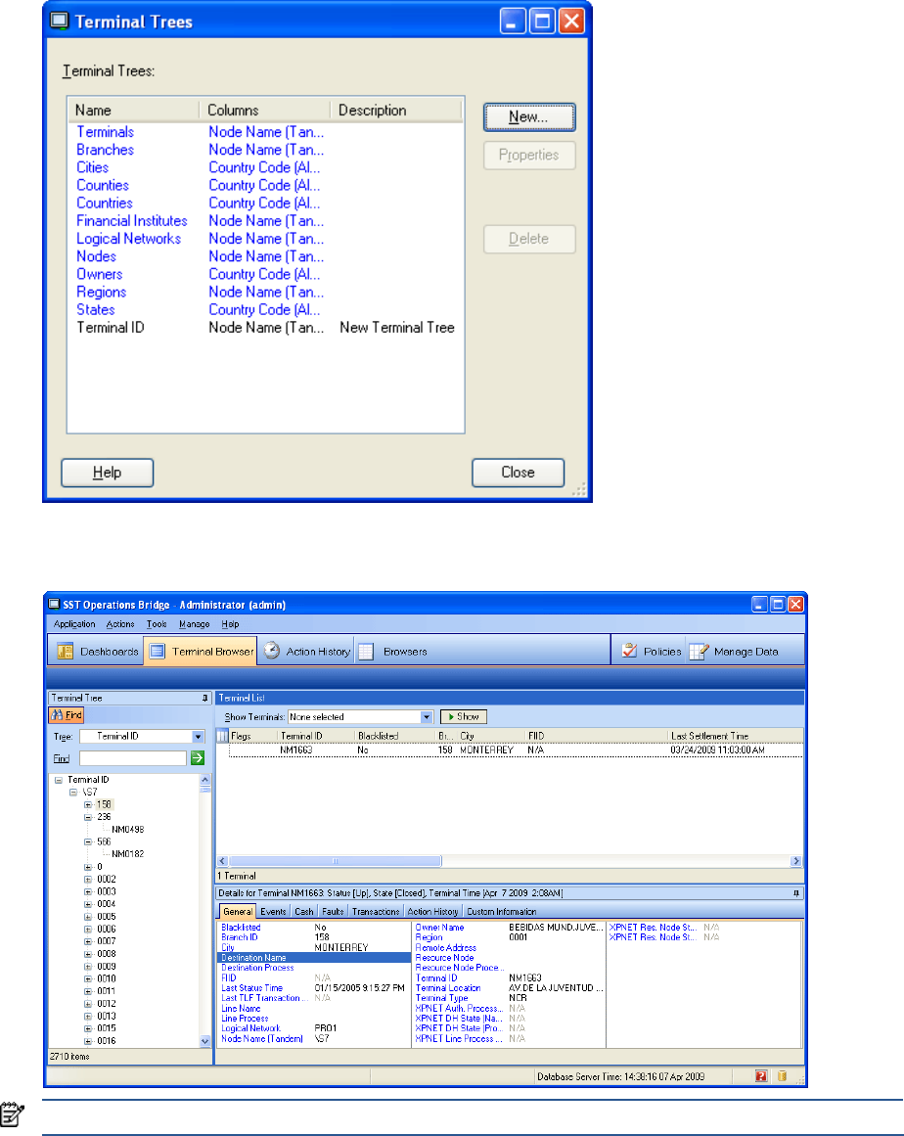Viewport: 904px width, 1136px height.
Task: Click the SST Operations Bridge title icon
Action: pyautogui.click(x=54, y=605)
